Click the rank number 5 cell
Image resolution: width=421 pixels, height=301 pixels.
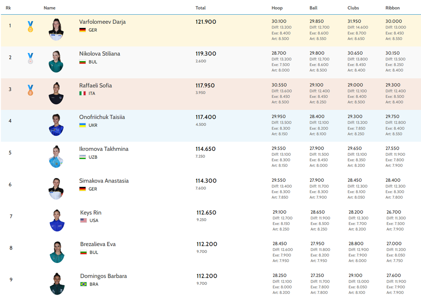click(x=10, y=153)
